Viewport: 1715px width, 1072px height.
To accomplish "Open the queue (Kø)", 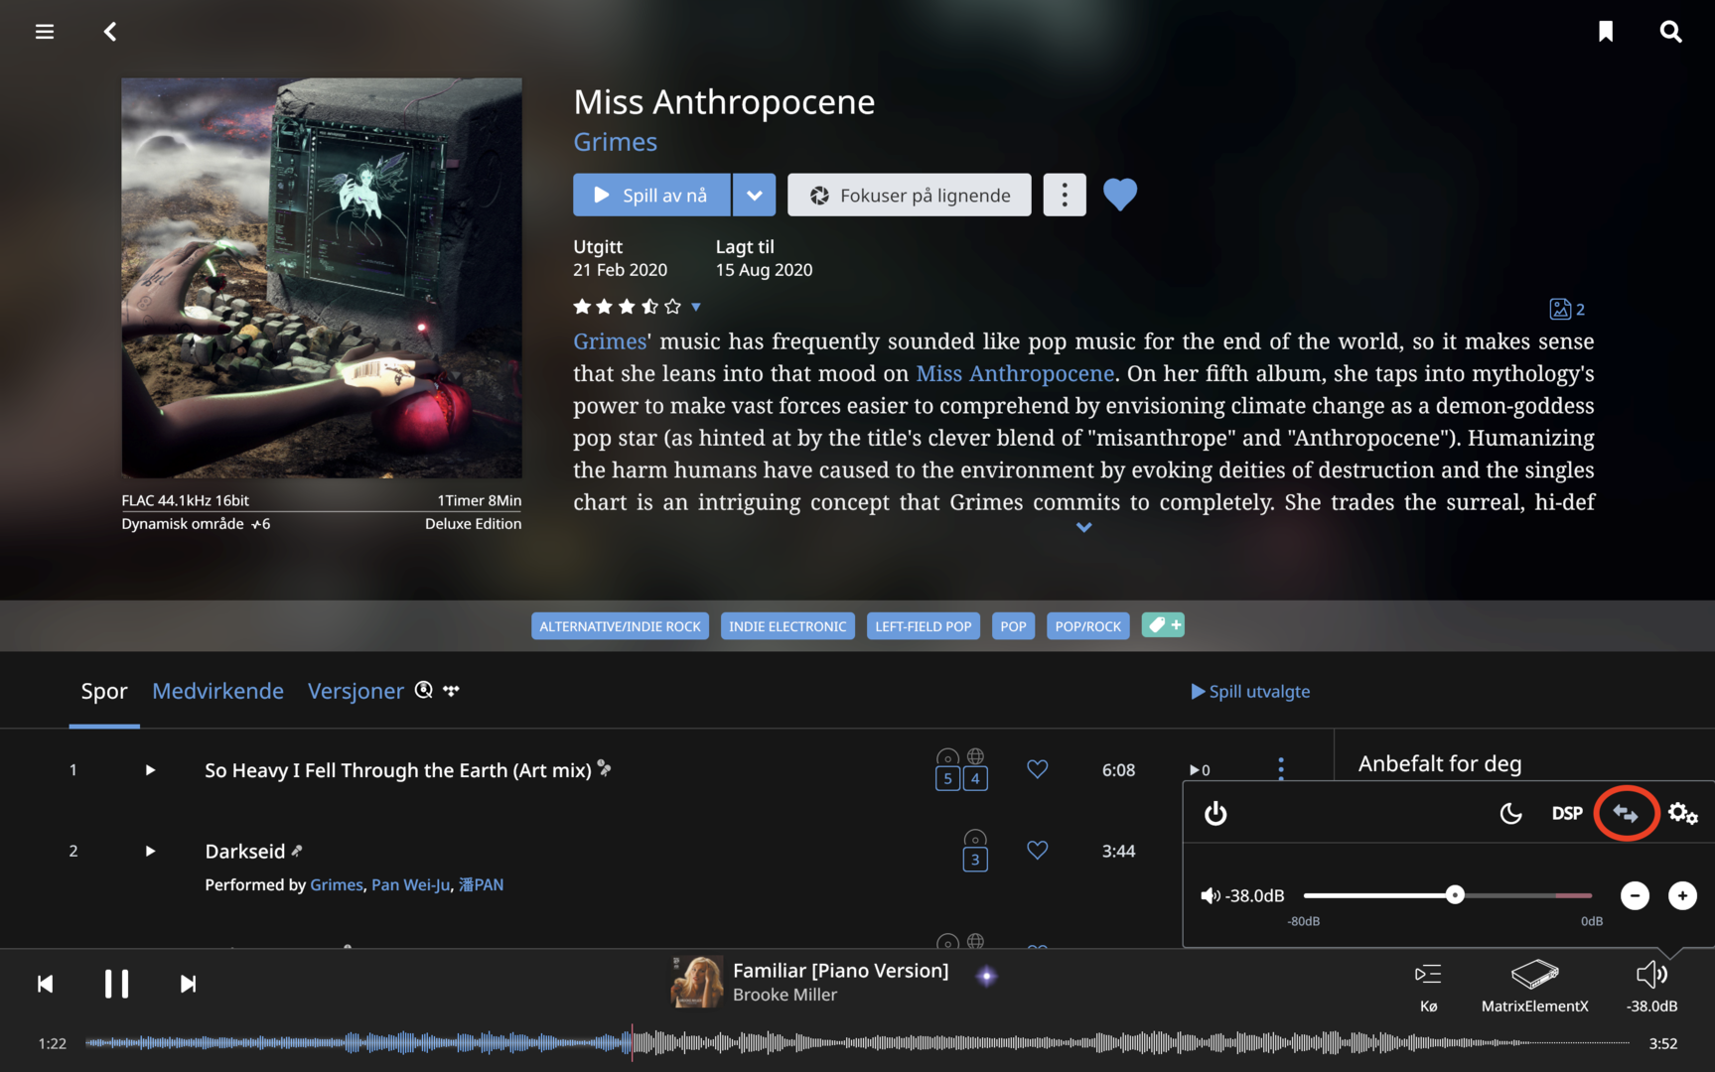I will (1428, 987).
